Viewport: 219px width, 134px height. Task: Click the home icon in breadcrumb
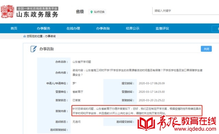[x=25, y=36]
